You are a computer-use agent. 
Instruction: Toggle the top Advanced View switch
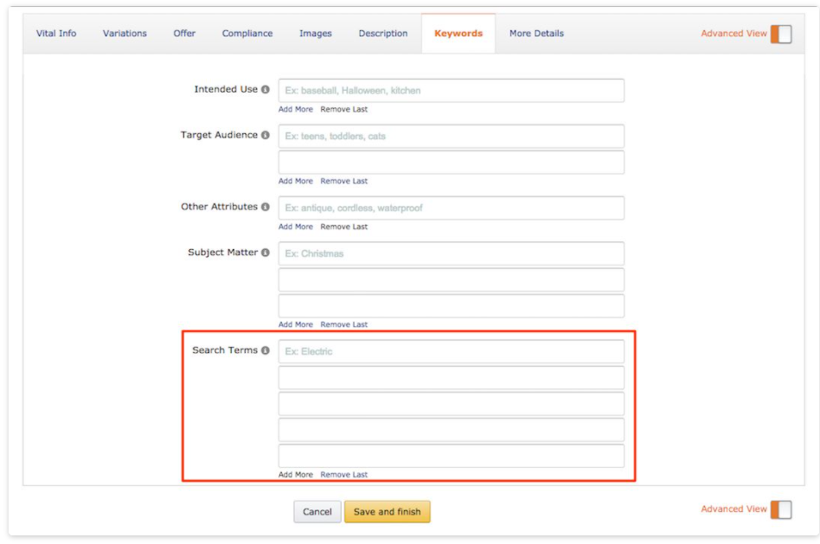(x=781, y=34)
